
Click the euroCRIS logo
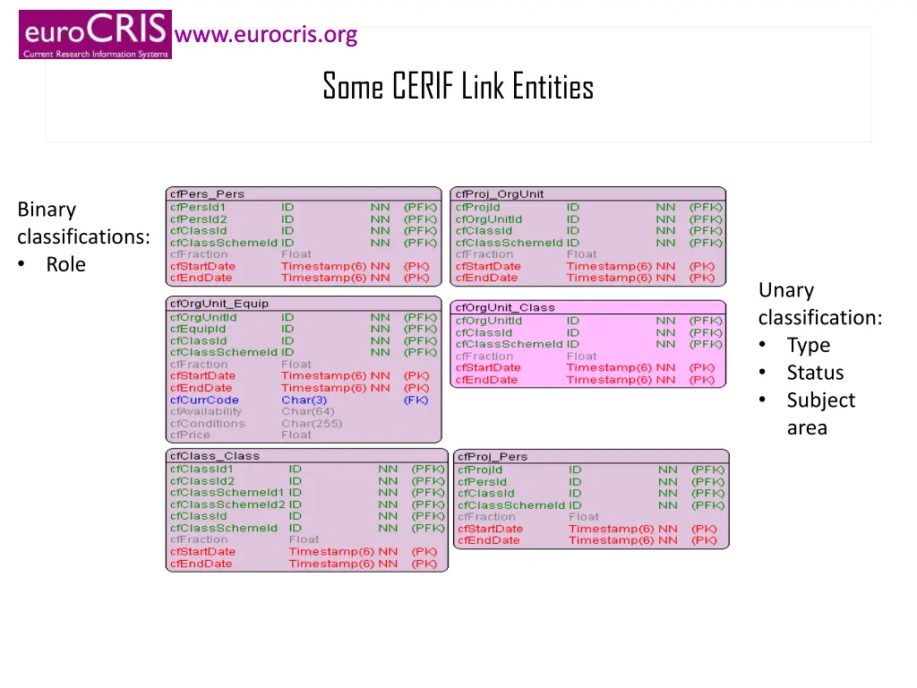[x=95, y=35]
